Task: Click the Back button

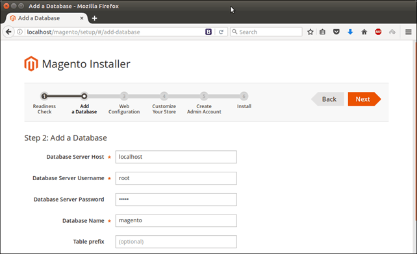Action: coord(327,99)
